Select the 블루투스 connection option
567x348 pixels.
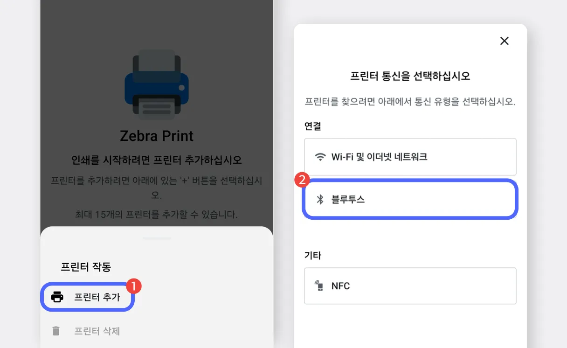coord(410,199)
